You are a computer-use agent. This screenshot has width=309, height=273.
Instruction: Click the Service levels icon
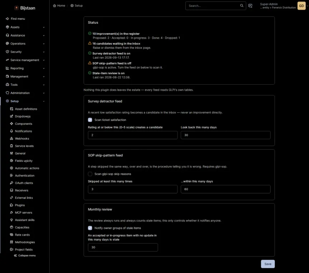click(11, 146)
